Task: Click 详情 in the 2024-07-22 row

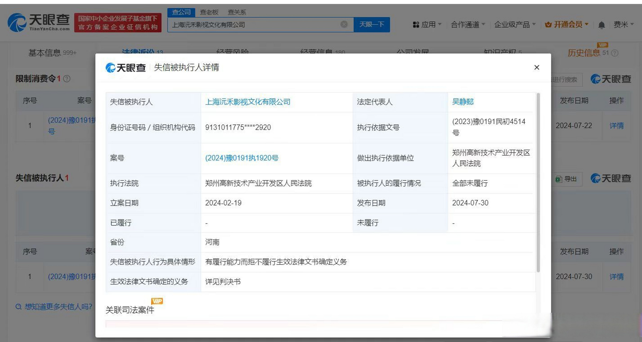Action: click(617, 126)
